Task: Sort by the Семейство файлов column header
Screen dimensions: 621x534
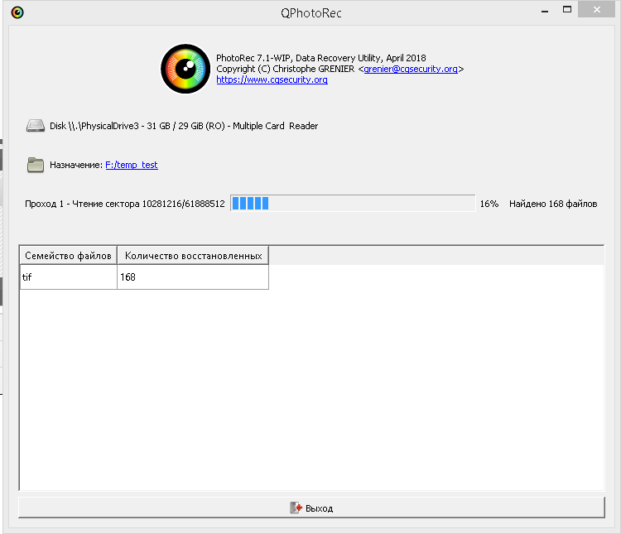Action: click(68, 256)
